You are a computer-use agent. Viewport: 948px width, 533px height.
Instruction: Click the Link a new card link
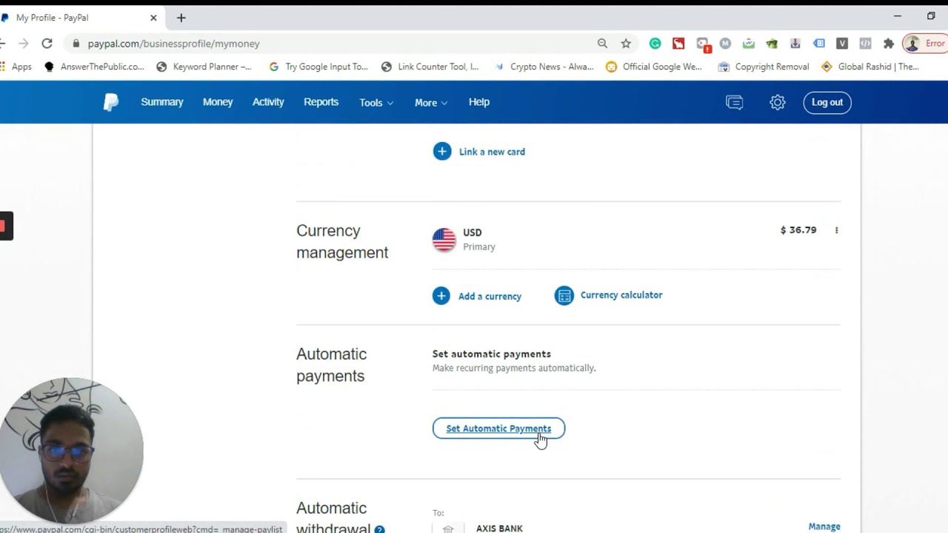tap(492, 152)
